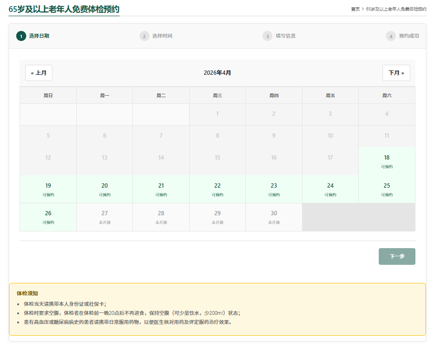Click the page title 65岁及以上老年人免费体检预约

(x=64, y=9)
